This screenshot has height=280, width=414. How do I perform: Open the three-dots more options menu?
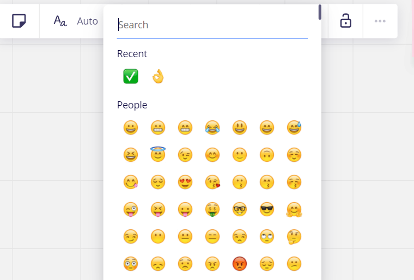coord(380,21)
